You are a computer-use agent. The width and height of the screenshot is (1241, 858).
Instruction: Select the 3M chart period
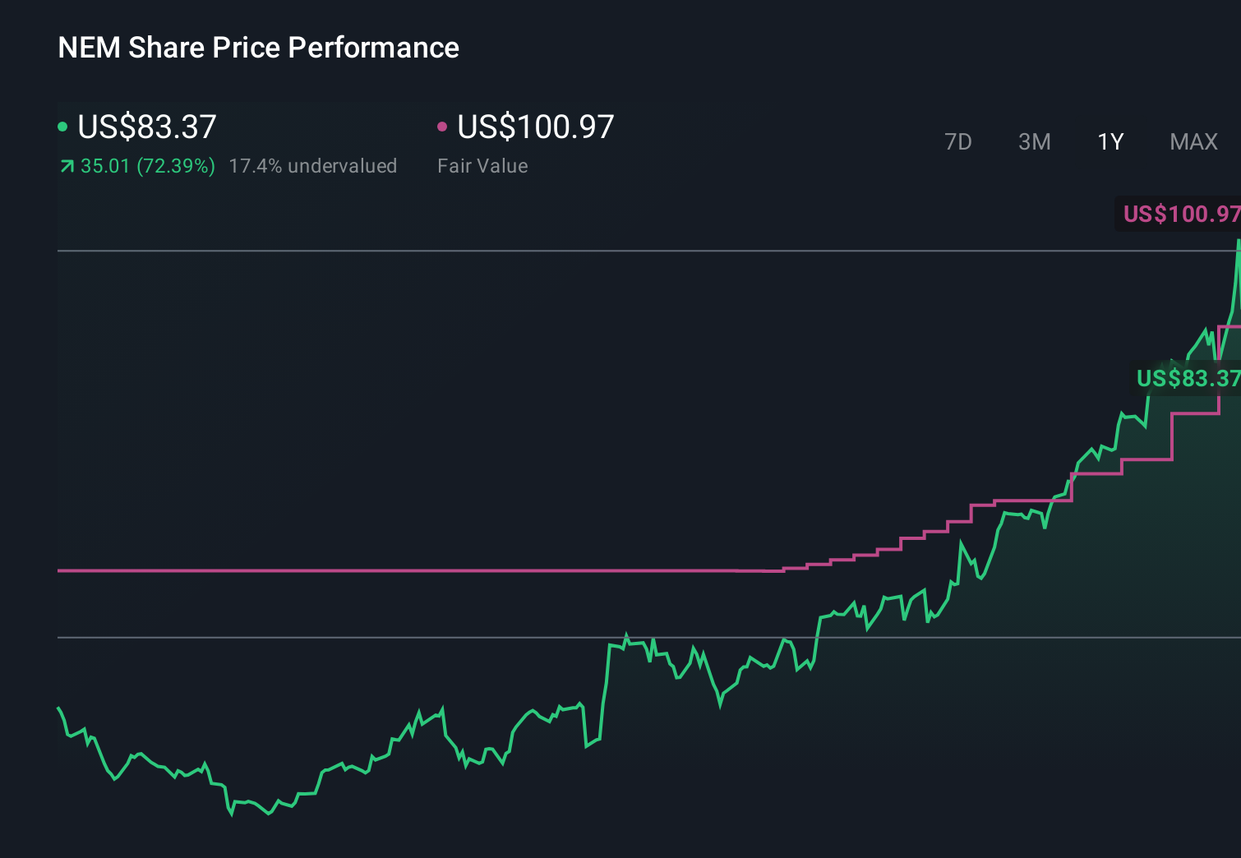click(1034, 142)
